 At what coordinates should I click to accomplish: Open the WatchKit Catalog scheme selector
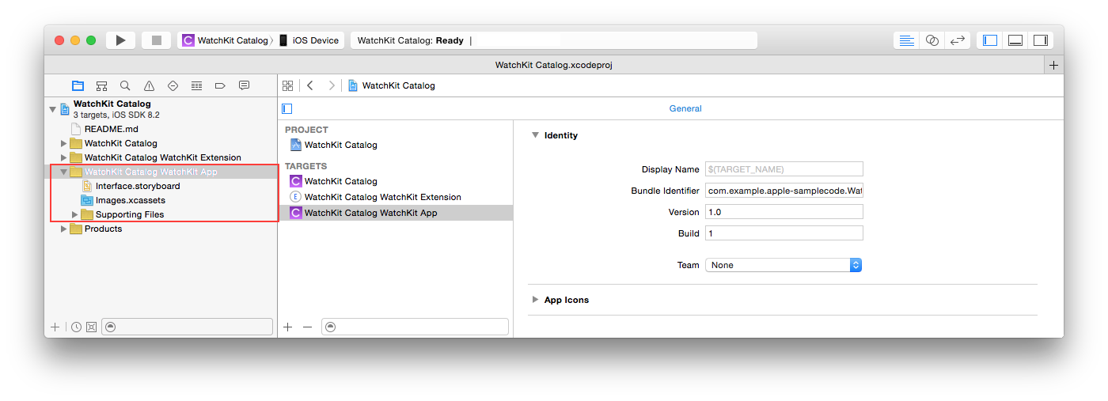(226, 40)
